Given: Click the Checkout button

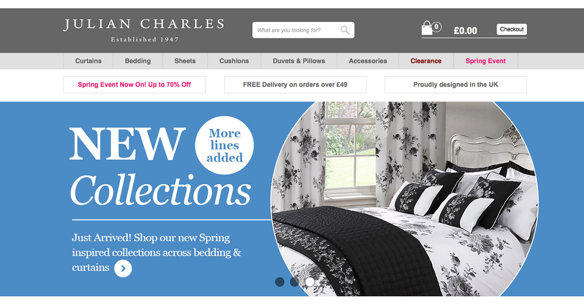Looking at the screenshot, I should [511, 29].
